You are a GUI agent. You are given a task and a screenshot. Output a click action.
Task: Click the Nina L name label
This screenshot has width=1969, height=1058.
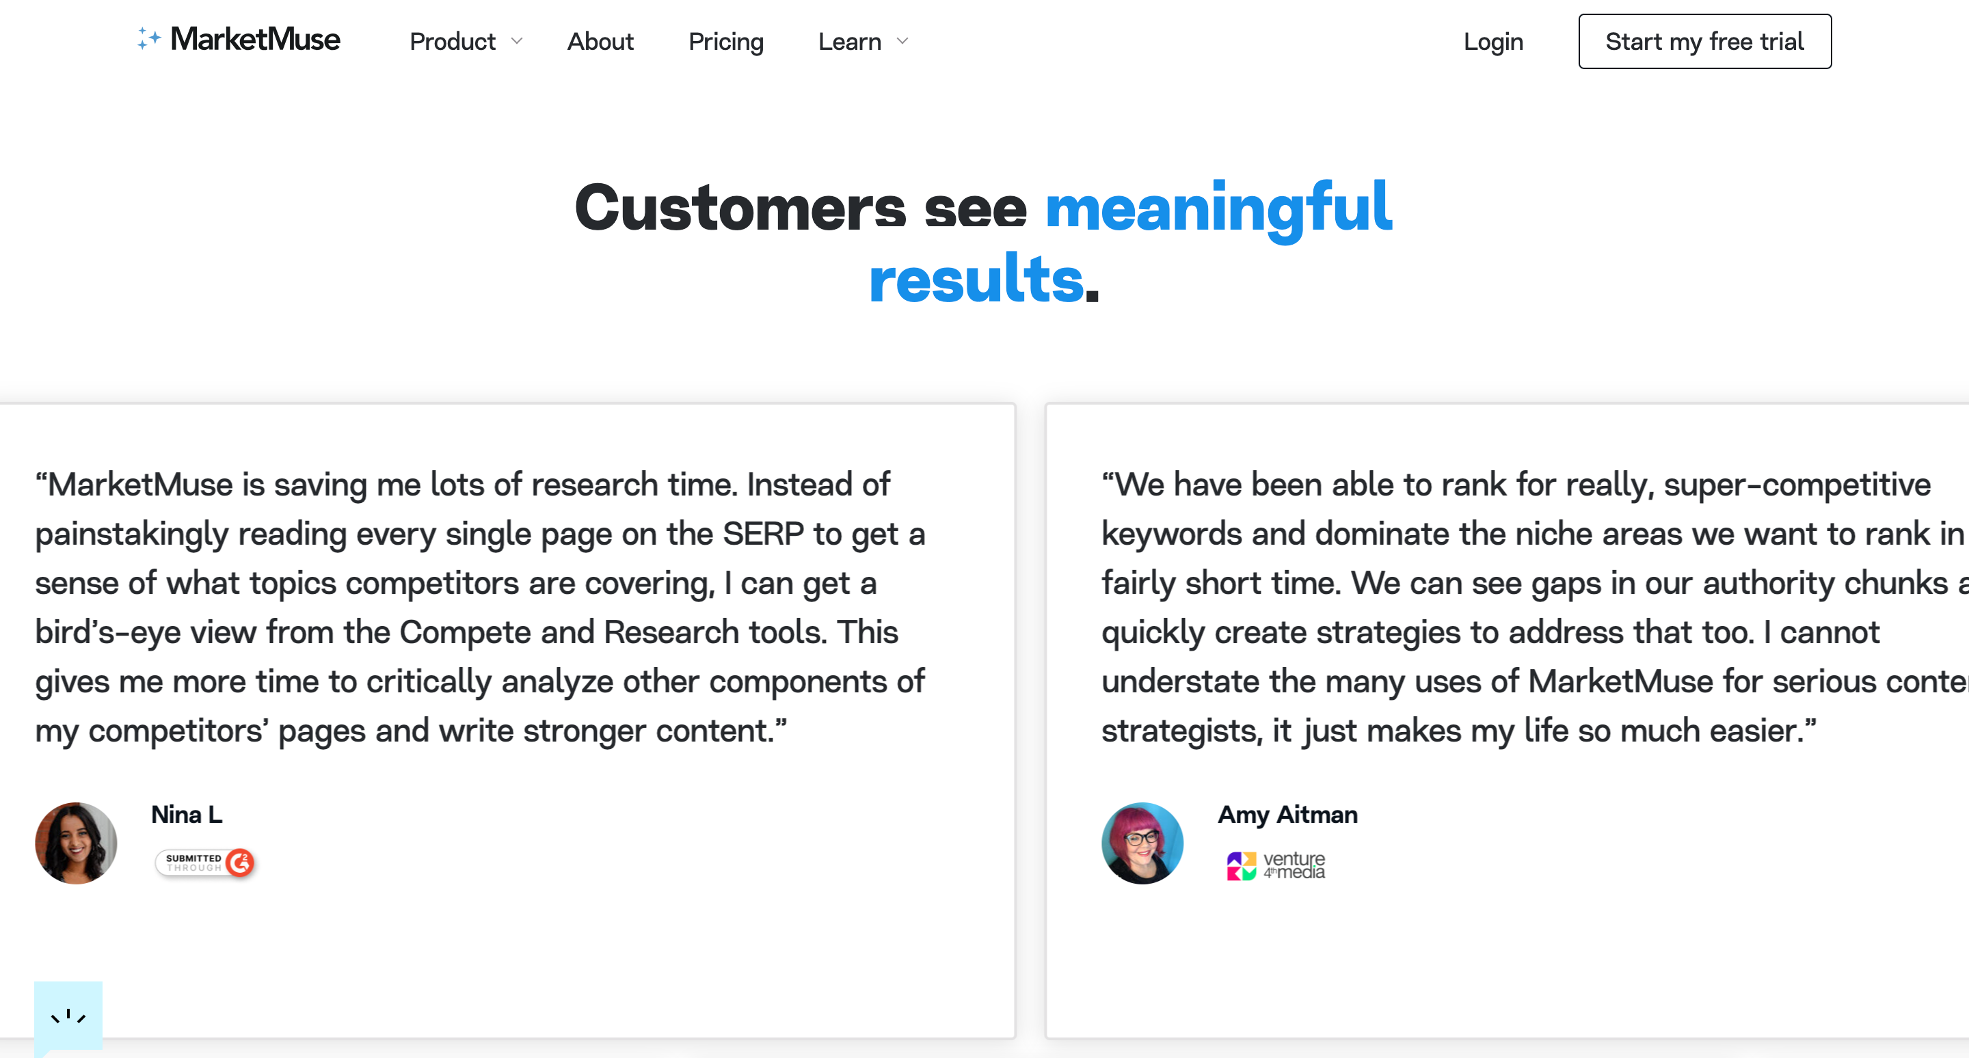[187, 814]
